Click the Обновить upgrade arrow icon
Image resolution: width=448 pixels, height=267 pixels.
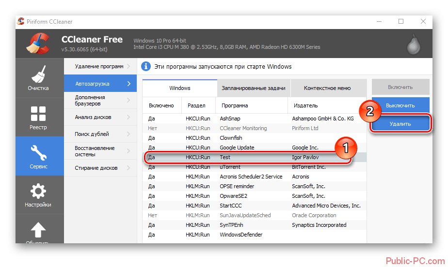(x=38, y=231)
